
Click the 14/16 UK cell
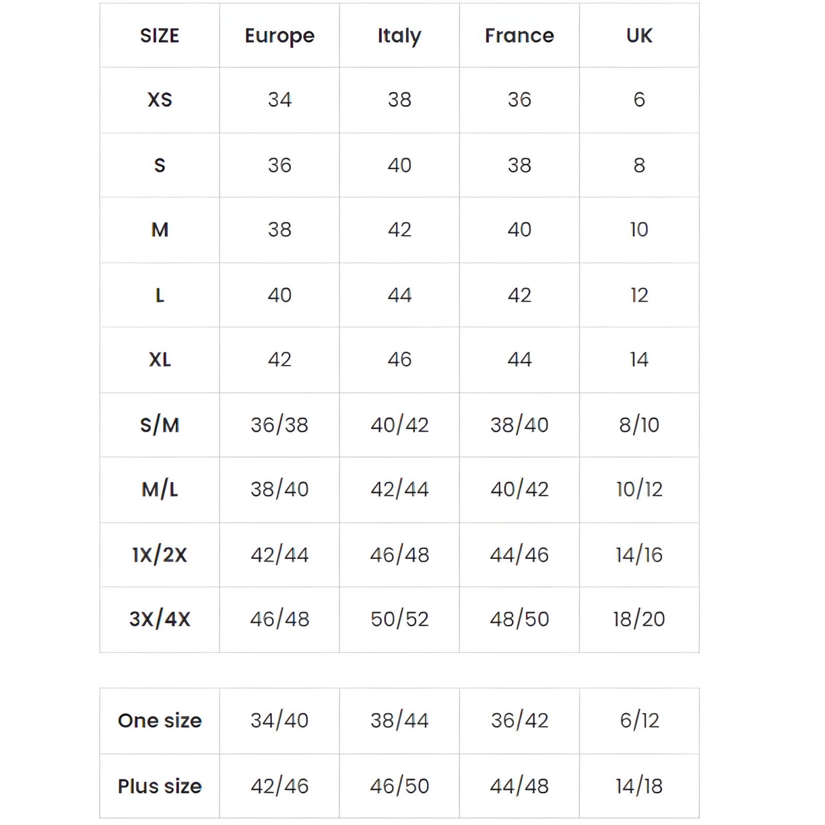coord(639,555)
